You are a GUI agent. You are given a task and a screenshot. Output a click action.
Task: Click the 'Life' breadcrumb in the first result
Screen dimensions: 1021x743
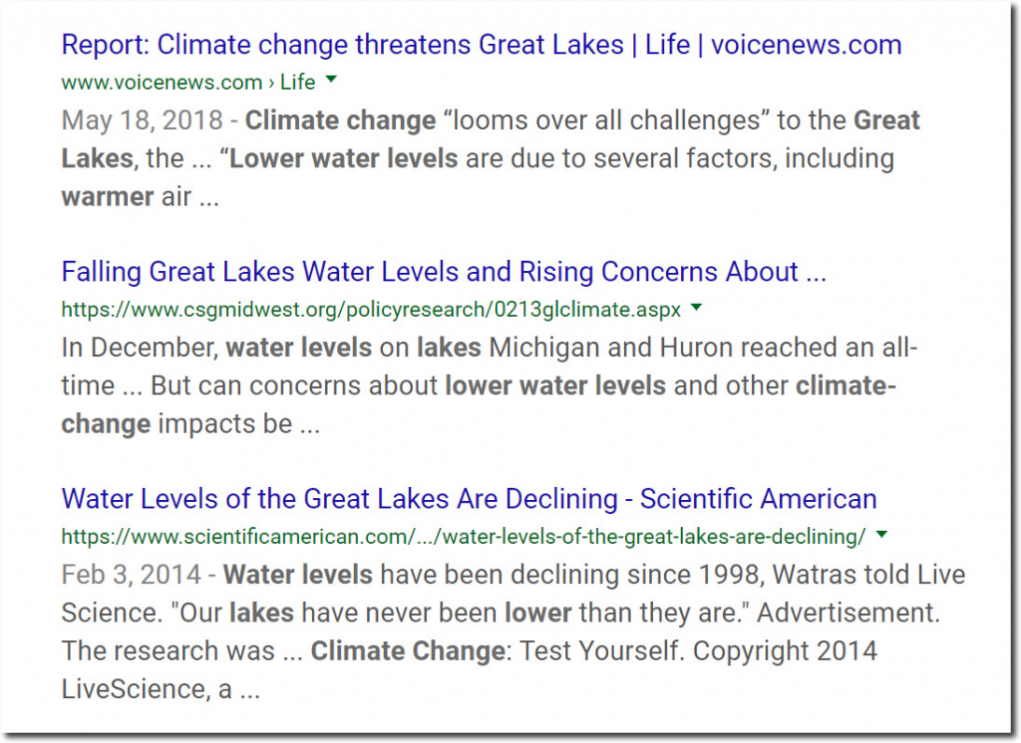coord(297,82)
